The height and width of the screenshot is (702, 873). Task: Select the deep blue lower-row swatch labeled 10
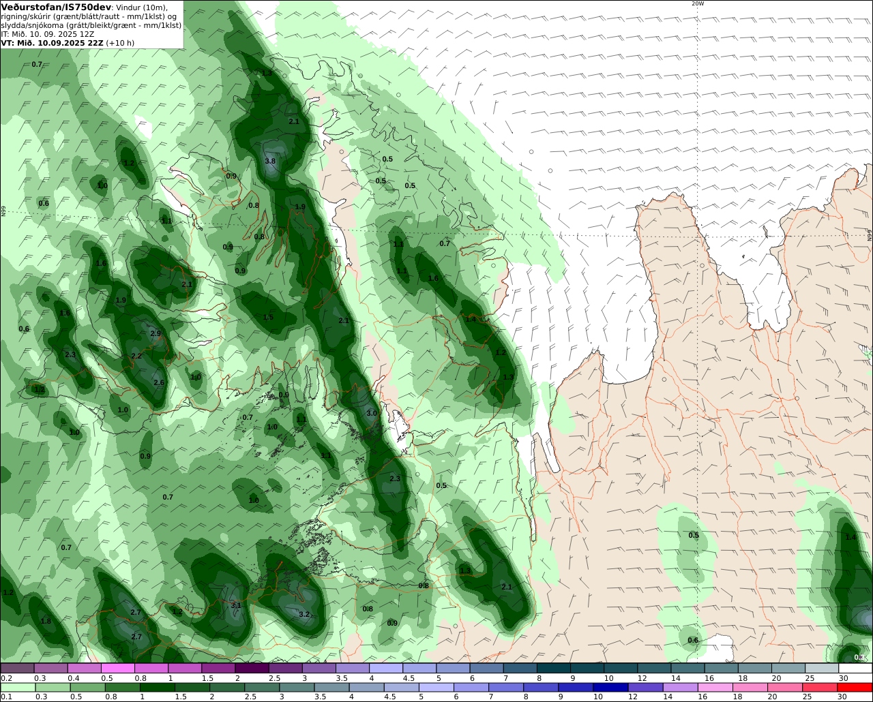[x=610, y=687]
